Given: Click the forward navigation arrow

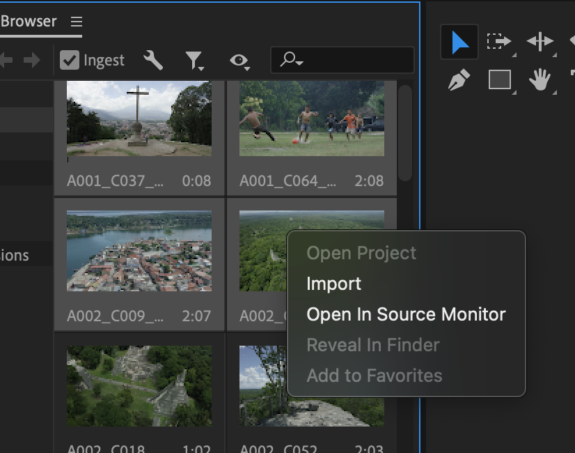Looking at the screenshot, I should 31,61.
